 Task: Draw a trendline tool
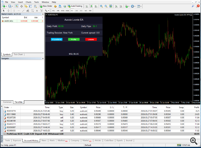23,11
